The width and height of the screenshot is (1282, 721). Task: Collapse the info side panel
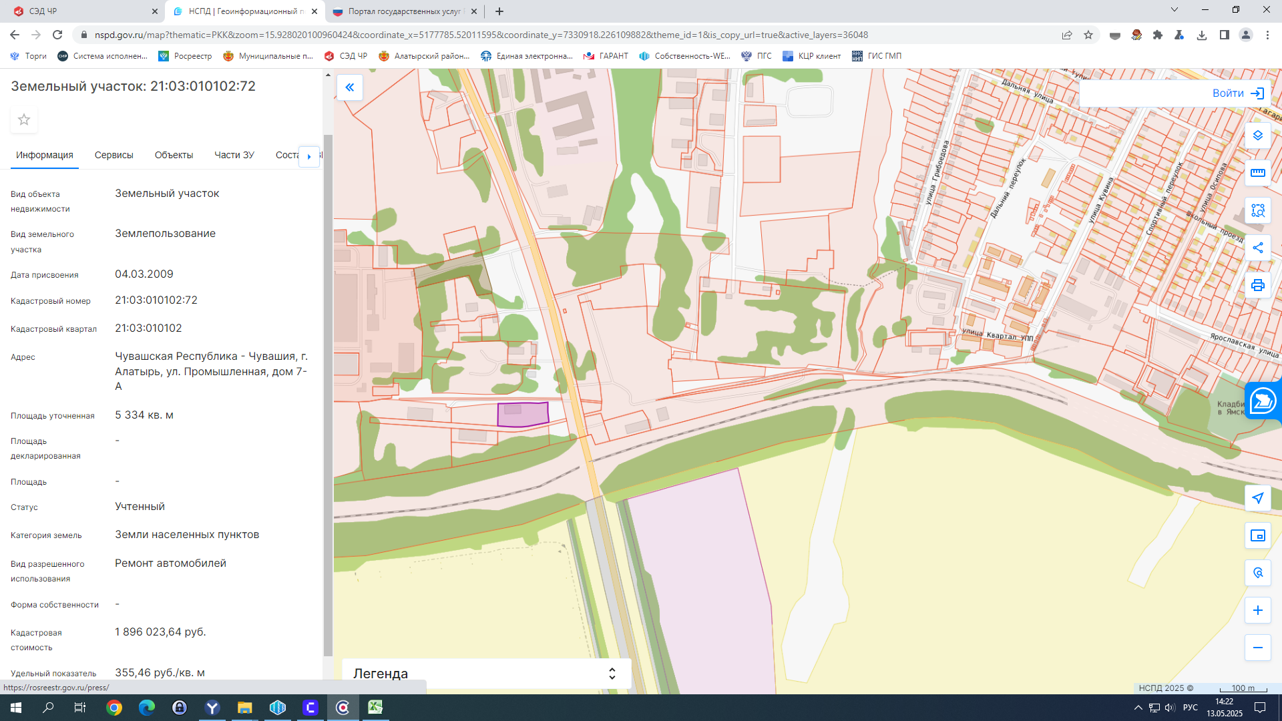pos(350,87)
